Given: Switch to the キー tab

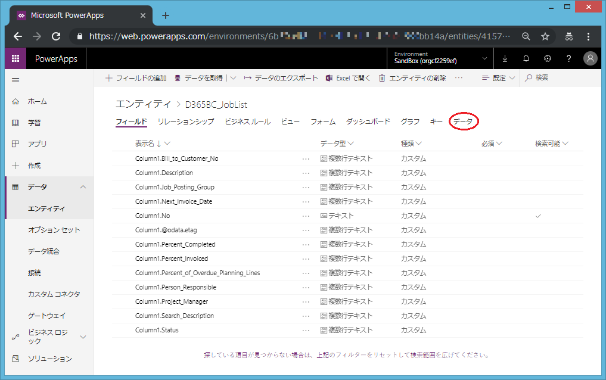Looking at the screenshot, I should click(436, 122).
